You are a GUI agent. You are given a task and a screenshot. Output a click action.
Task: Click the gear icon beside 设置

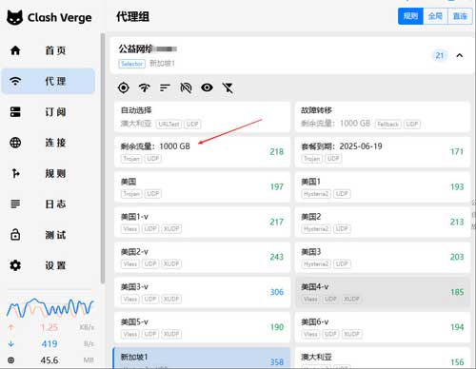click(15, 265)
